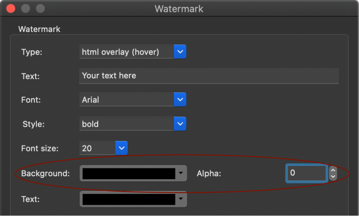Click the Watermark title bar text
359x216 pixels.
[x=179, y=9]
